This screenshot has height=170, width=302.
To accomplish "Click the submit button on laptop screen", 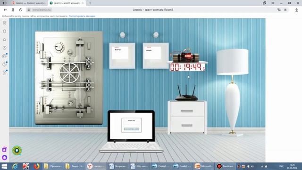I will click(x=132, y=129).
